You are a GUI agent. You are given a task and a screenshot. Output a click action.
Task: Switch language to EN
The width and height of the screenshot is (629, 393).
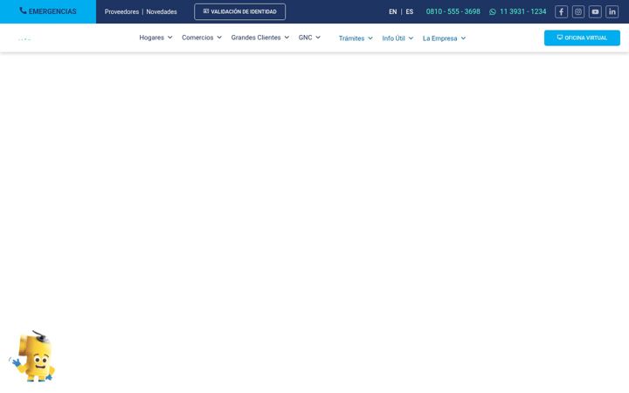pos(393,11)
